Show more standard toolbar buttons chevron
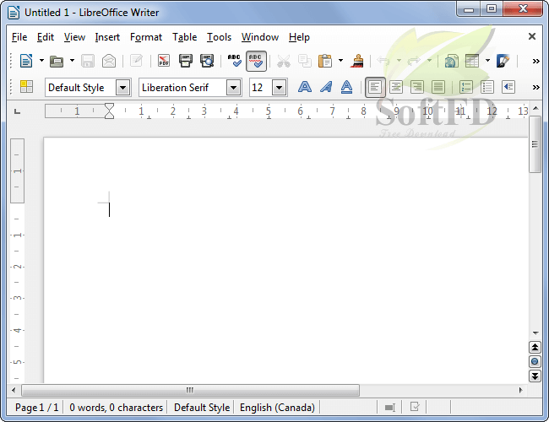This screenshot has height=422, width=549. click(x=535, y=62)
